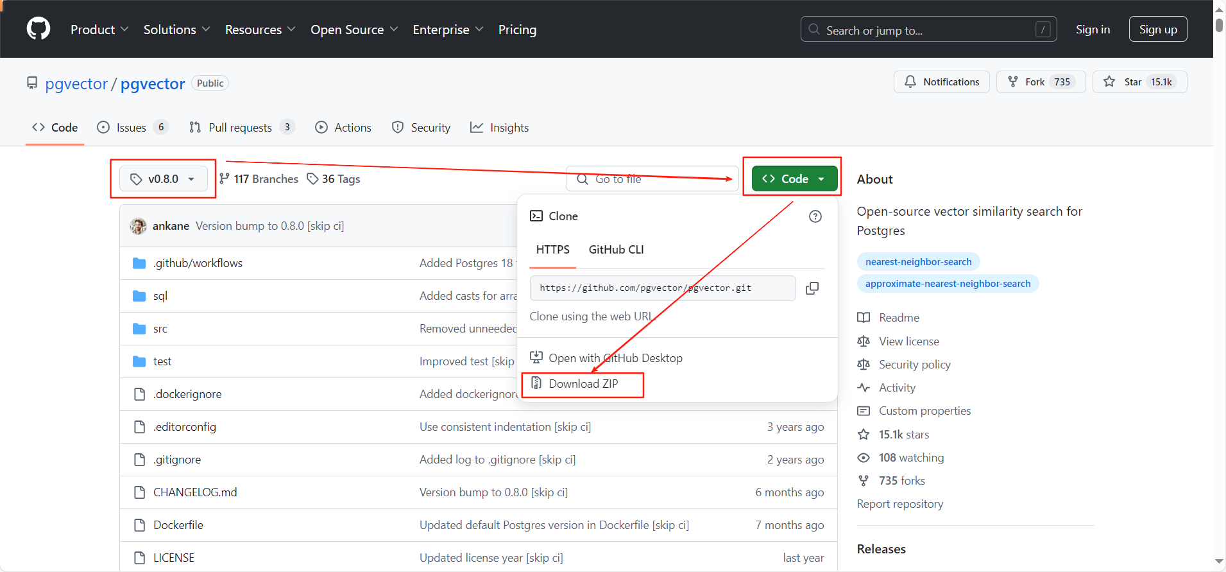
Task: Switch to the Pull requests tab
Action: pyautogui.click(x=242, y=128)
